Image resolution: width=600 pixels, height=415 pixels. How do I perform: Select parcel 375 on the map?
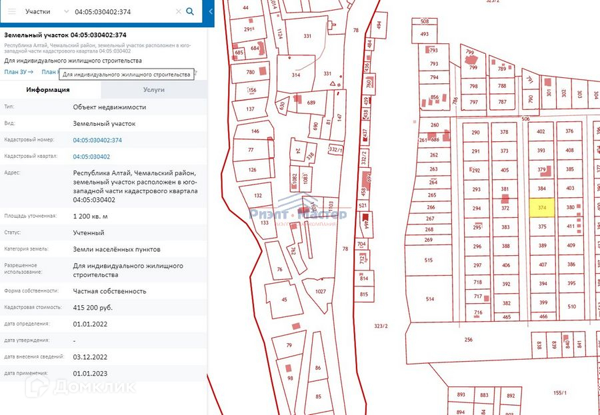[x=542, y=226]
